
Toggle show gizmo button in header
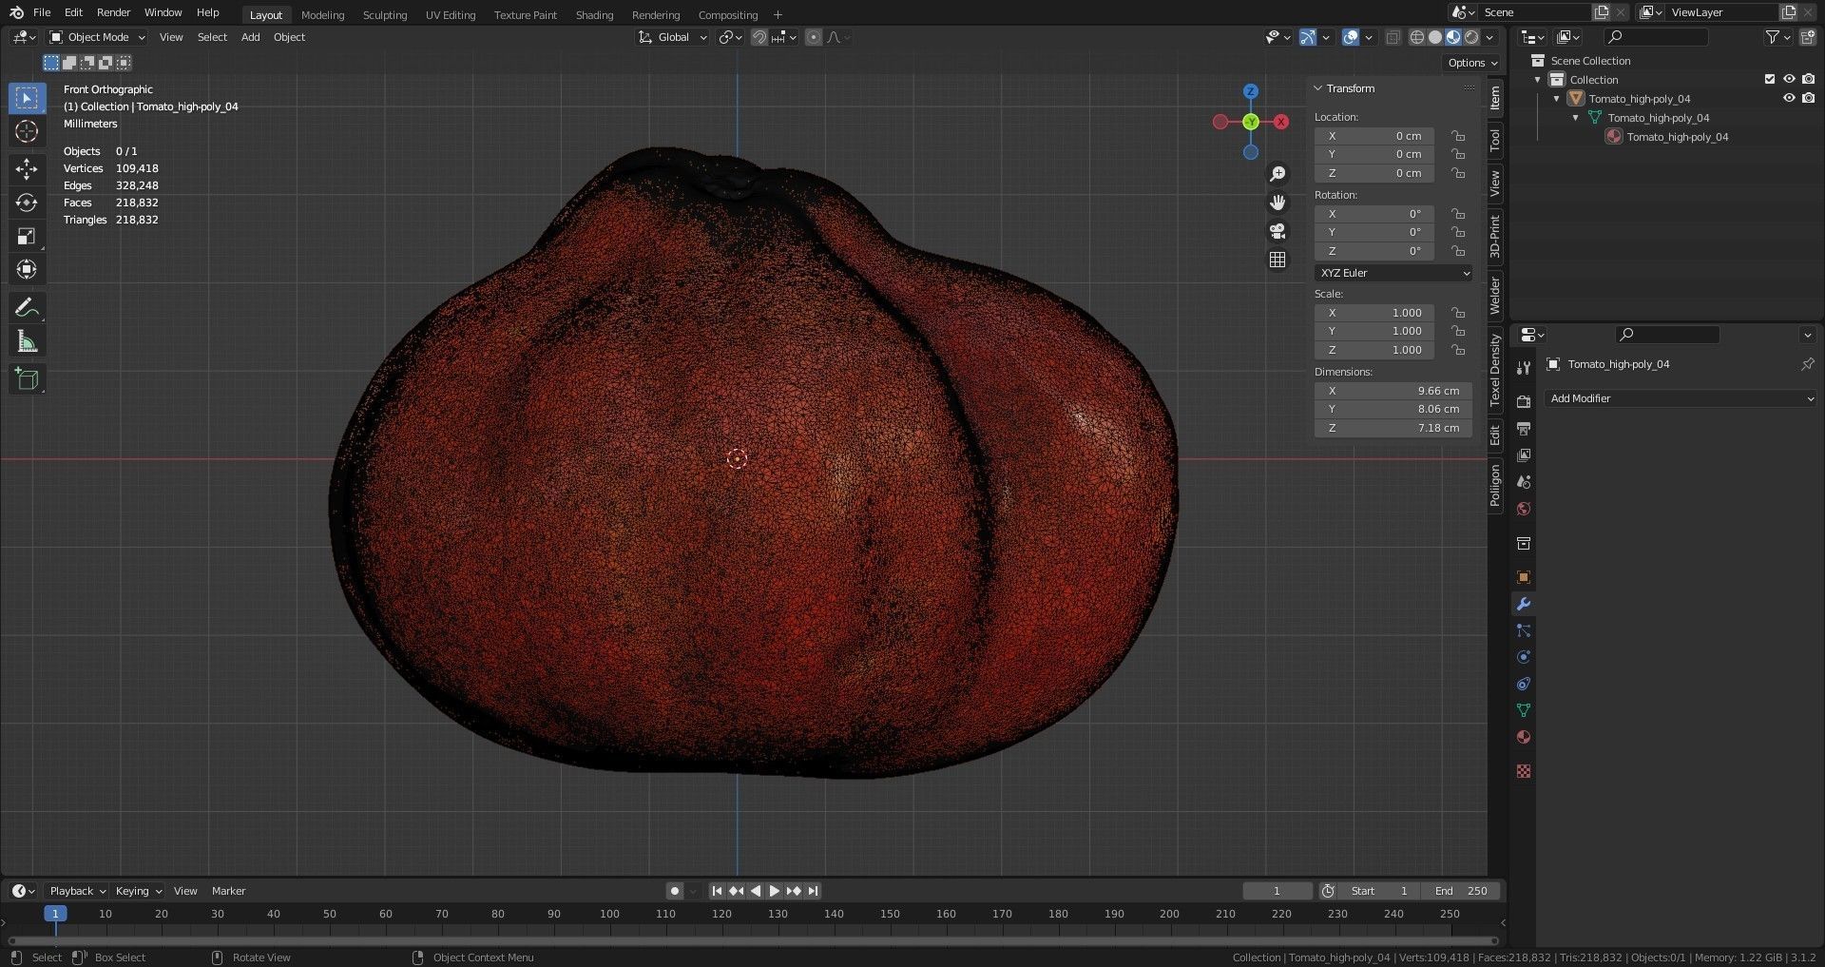point(1308,37)
